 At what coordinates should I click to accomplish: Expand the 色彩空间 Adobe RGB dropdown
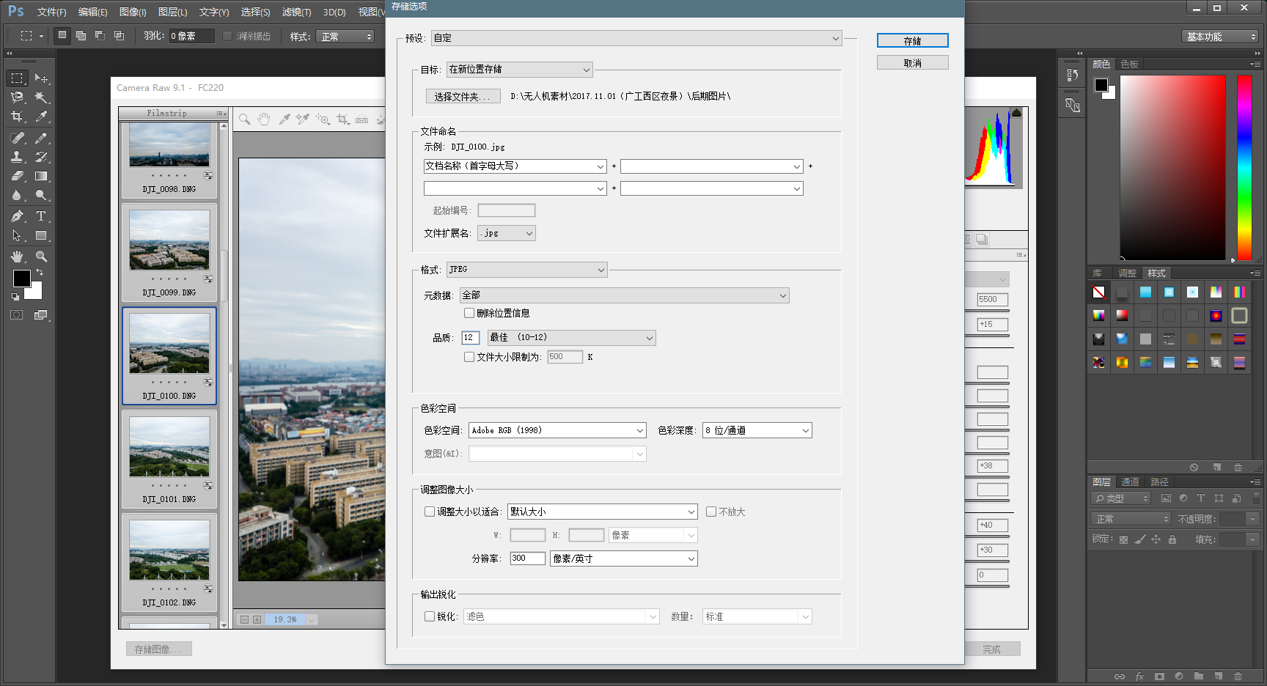click(557, 430)
